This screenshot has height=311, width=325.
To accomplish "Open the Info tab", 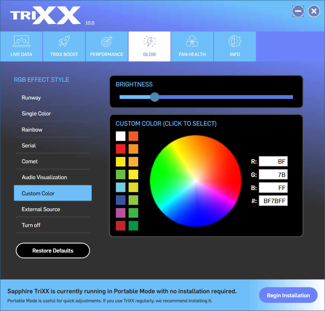I will 235,46.
